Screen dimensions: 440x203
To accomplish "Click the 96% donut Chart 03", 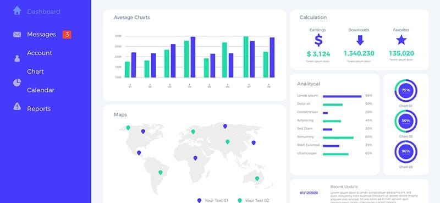I will pyautogui.click(x=406, y=152).
